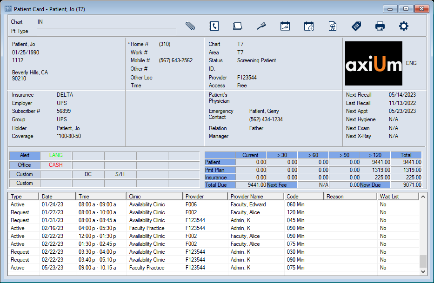Click the Alert button
Image resolution: width=434 pixels, height=283 pixels.
point(25,156)
